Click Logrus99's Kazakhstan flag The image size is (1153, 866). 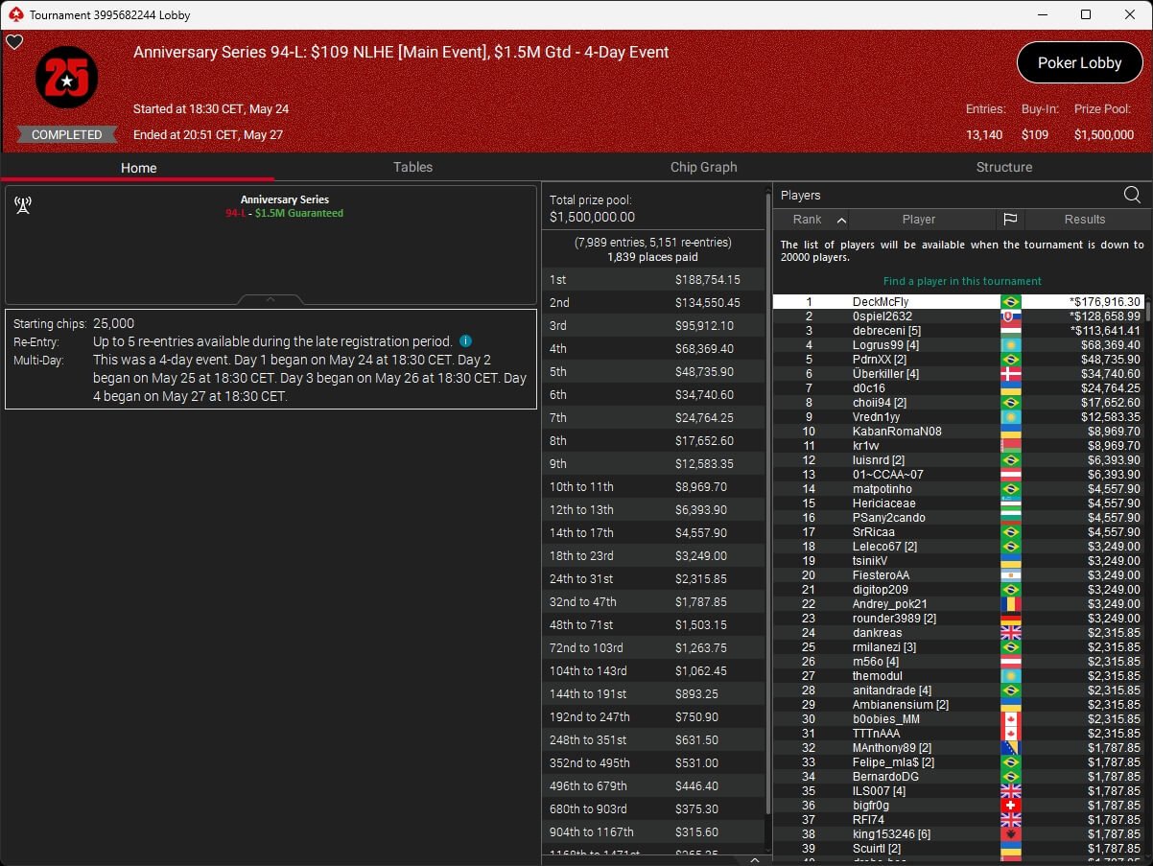pos(1010,345)
